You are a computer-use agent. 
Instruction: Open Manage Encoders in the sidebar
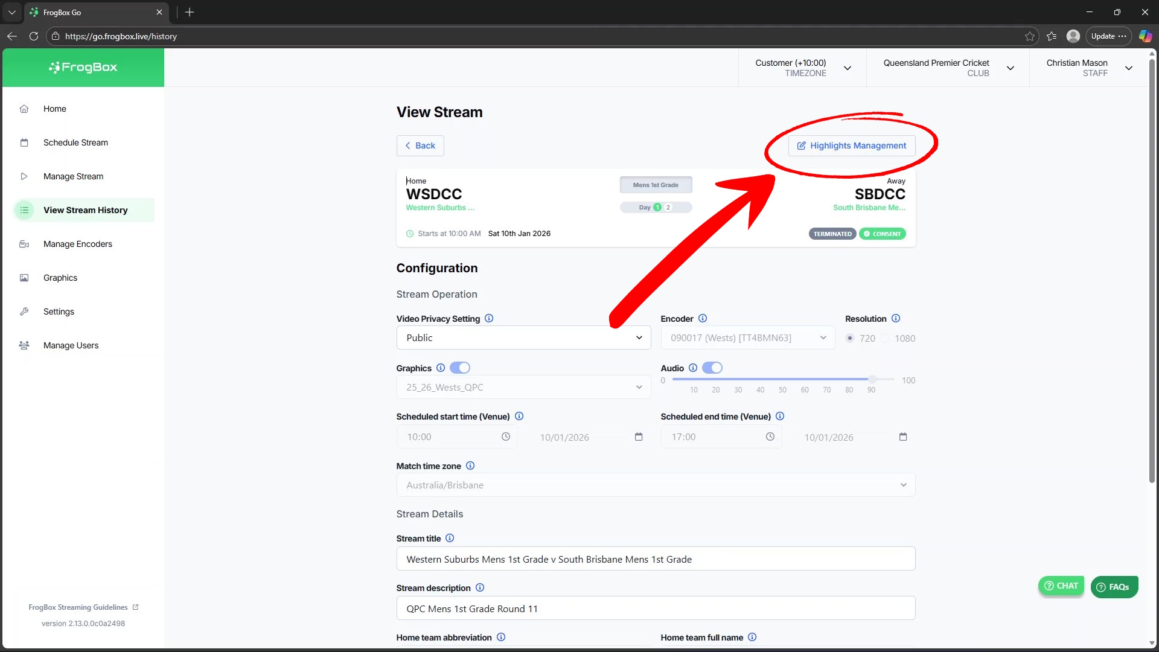(x=77, y=244)
